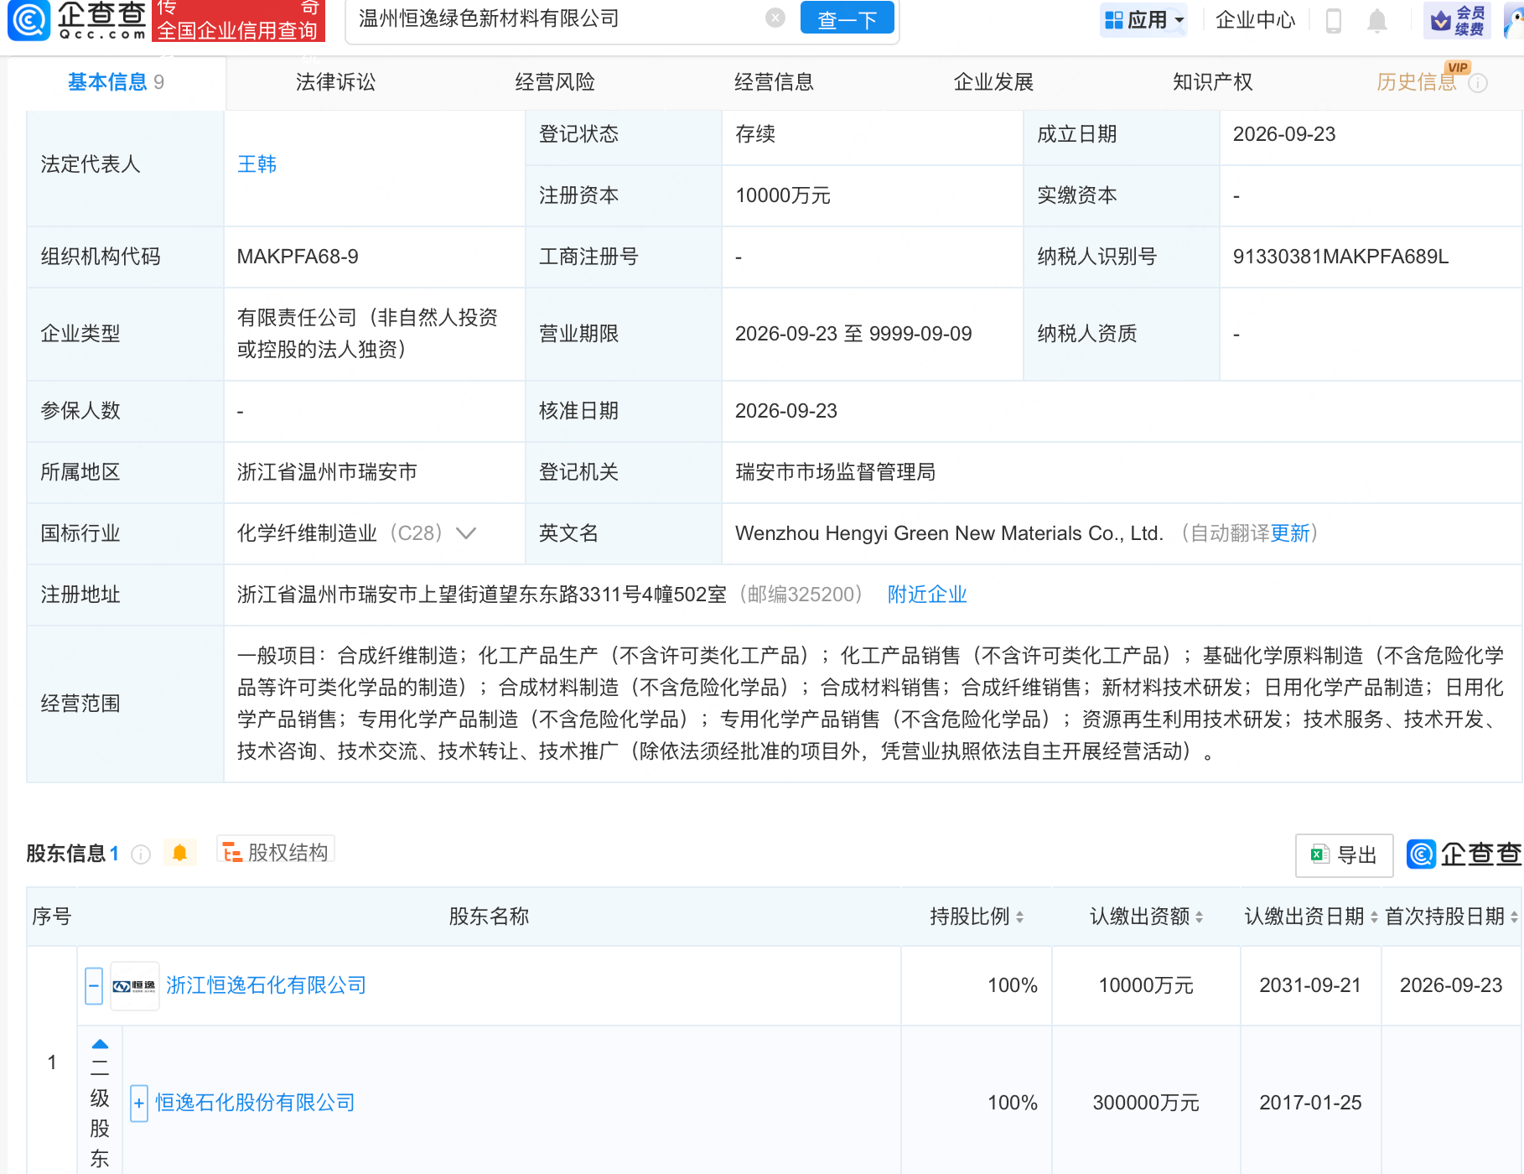Open the 历史信息 VIP tab
This screenshot has height=1174, width=1524.
pos(1417,82)
